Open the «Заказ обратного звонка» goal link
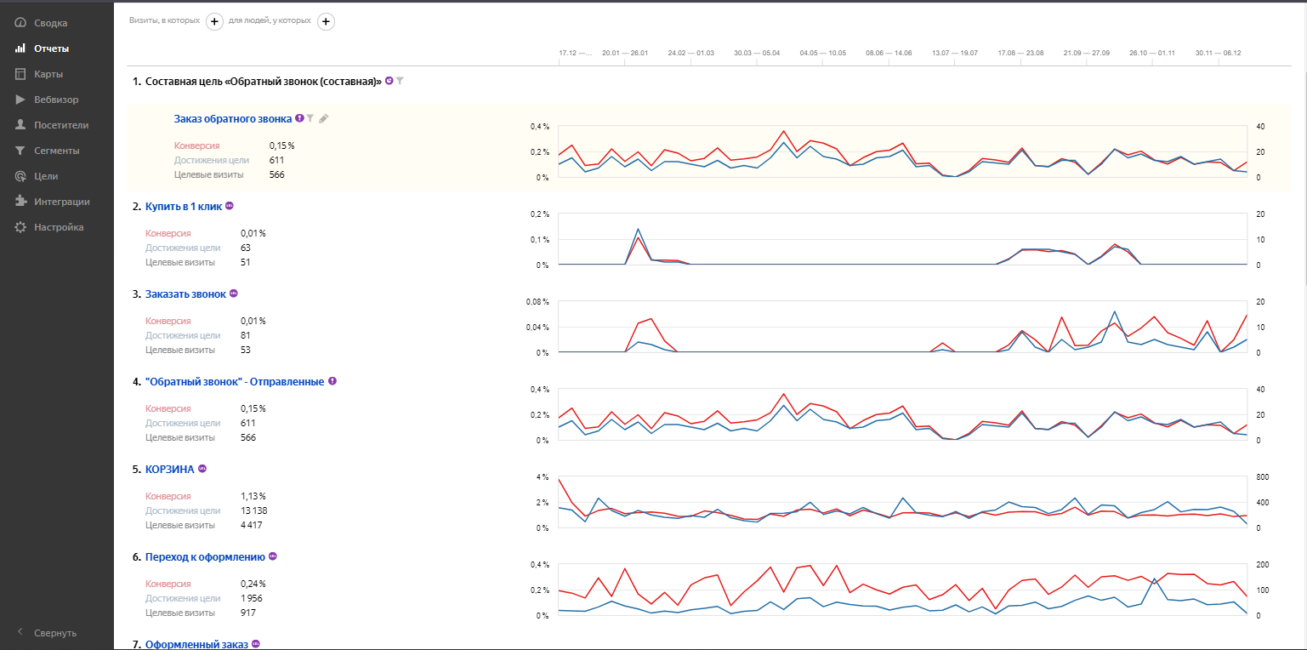1307x650 pixels. (x=233, y=118)
